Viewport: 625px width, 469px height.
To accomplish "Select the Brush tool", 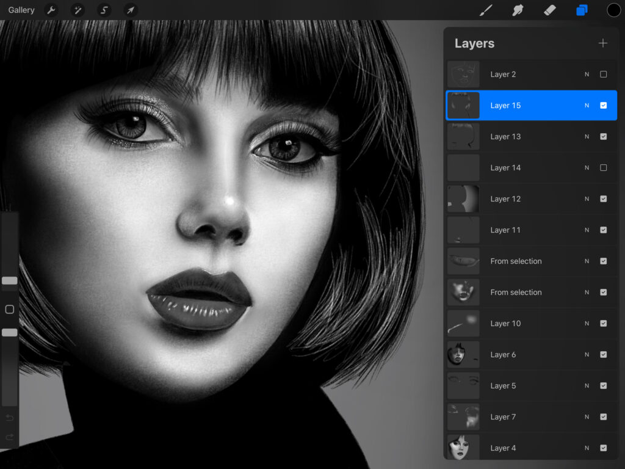I will click(x=486, y=10).
